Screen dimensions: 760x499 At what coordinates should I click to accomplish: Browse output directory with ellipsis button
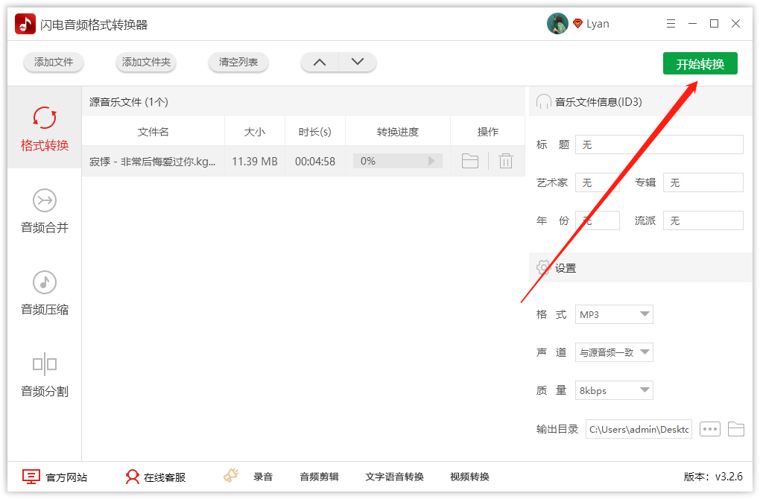(710, 429)
